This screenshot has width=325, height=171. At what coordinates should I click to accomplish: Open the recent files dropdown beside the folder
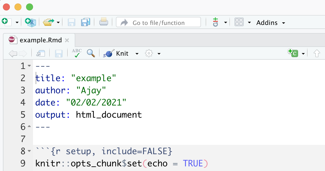coord(58,22)
